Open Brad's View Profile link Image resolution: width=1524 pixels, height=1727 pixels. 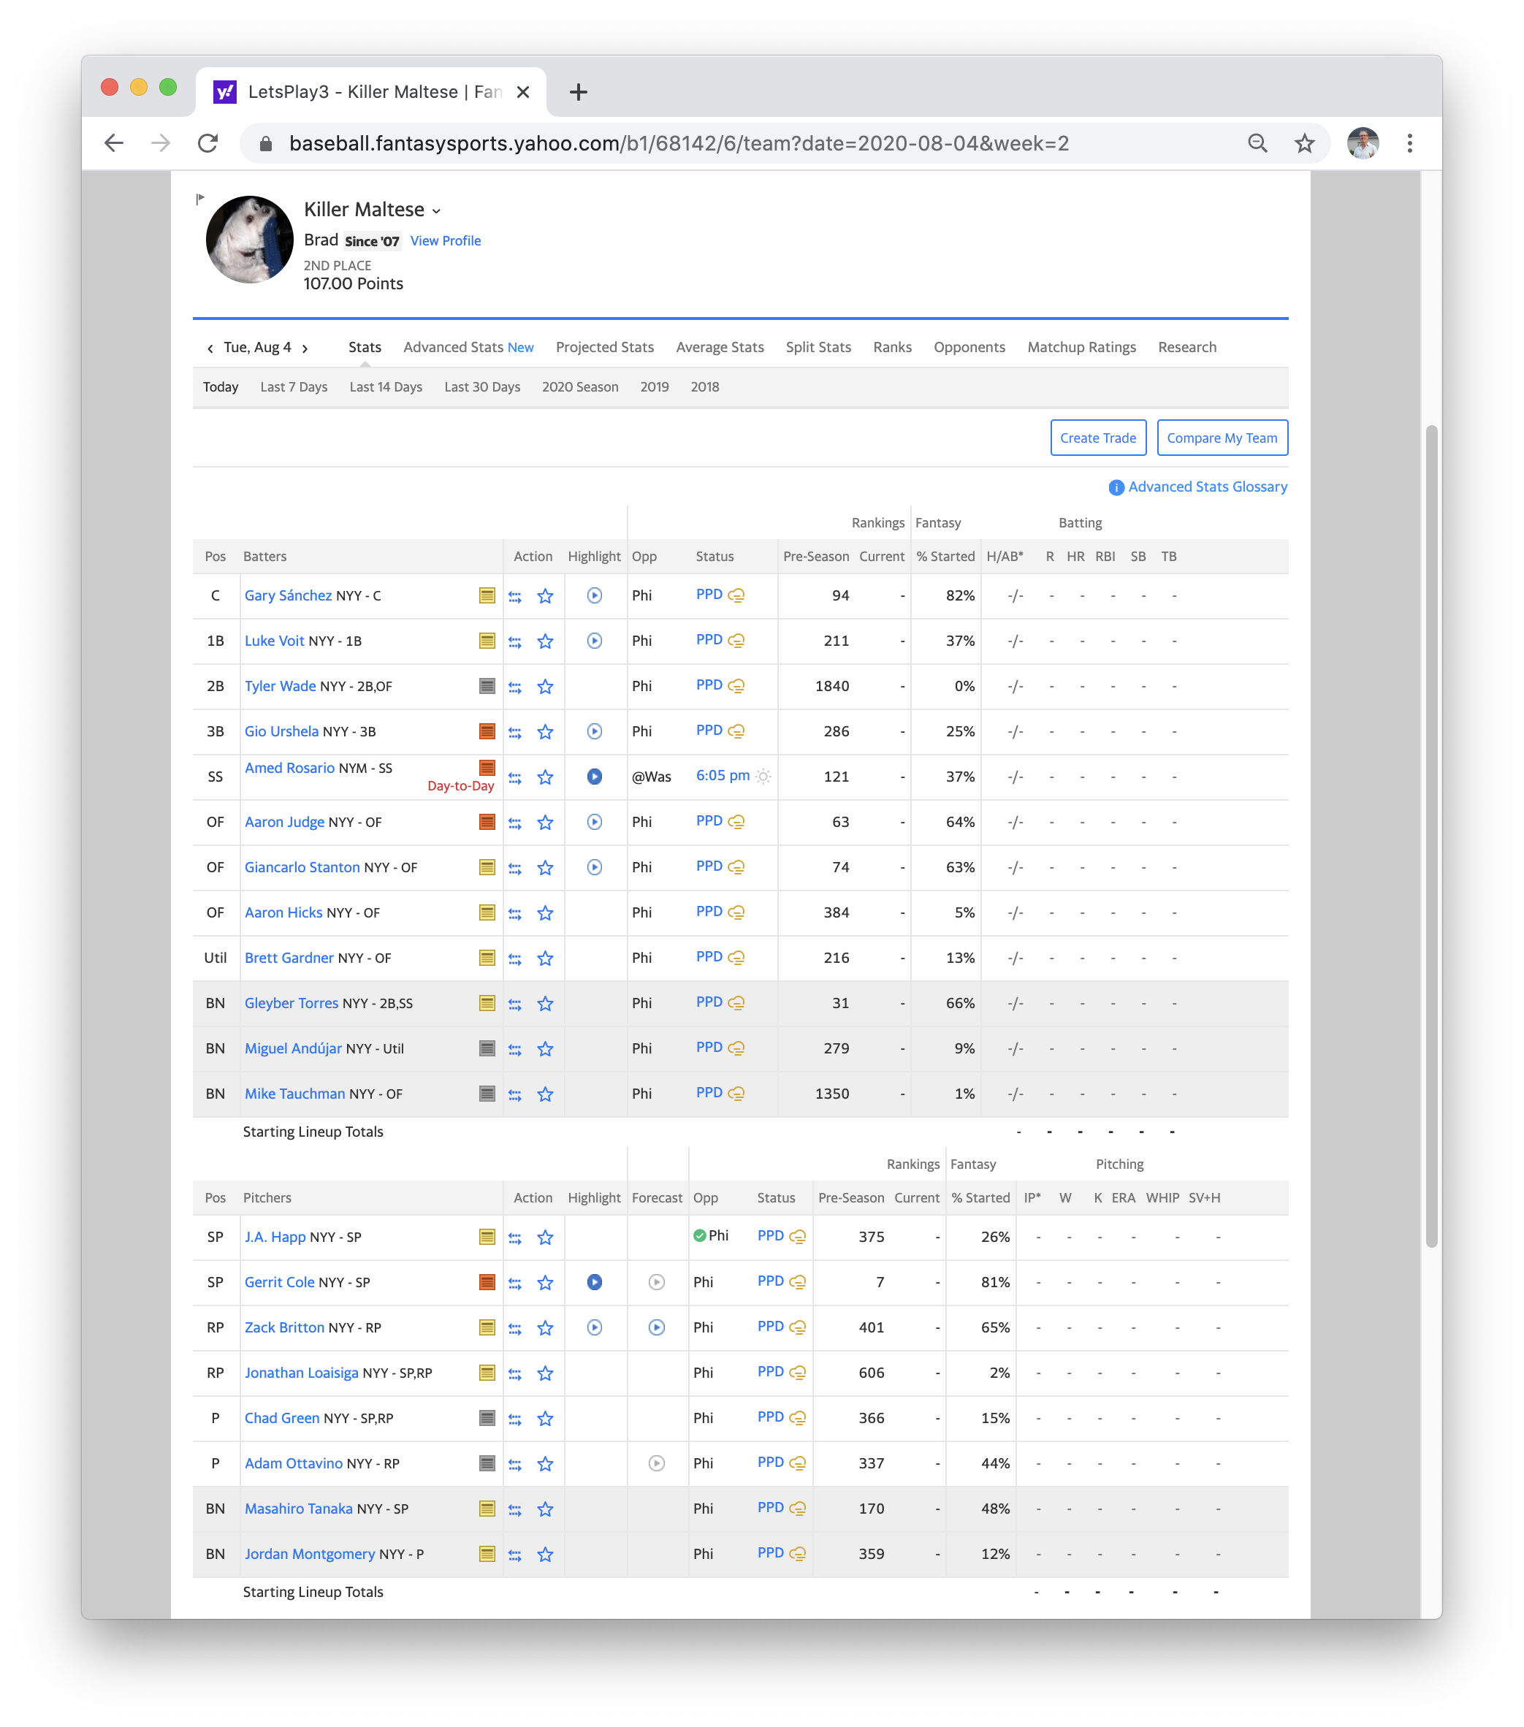tap(445, 241)
